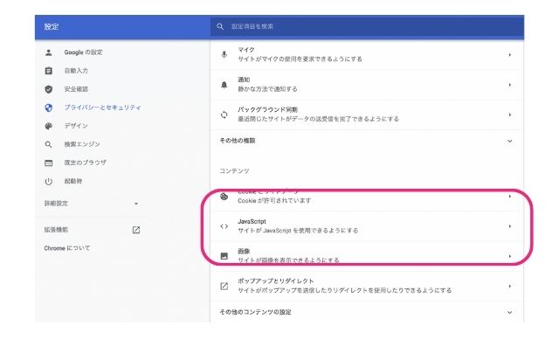The image size is (559, 346).
Task: Expand その他の権限 chevron
Action: (x=510, y=142)
